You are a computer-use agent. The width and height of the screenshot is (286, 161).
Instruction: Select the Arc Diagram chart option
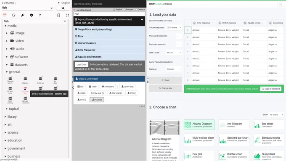[234, 125]
